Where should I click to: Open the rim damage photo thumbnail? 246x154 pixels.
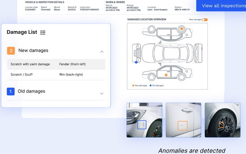point(223,120)
